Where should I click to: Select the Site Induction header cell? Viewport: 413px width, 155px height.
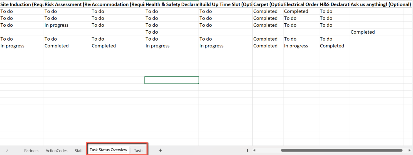tap(22, 4)
